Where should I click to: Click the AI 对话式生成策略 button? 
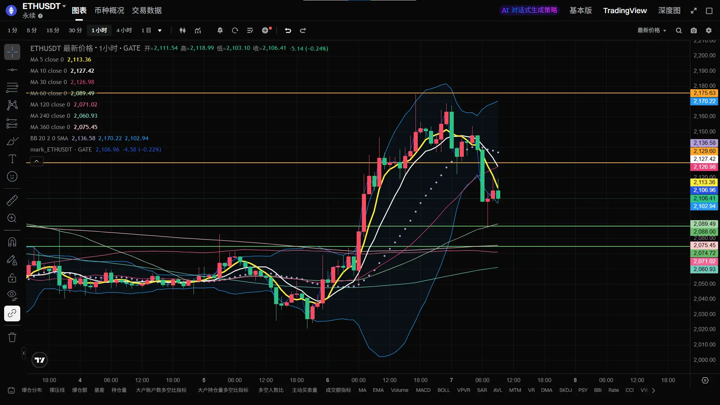[x=529, y=10]
